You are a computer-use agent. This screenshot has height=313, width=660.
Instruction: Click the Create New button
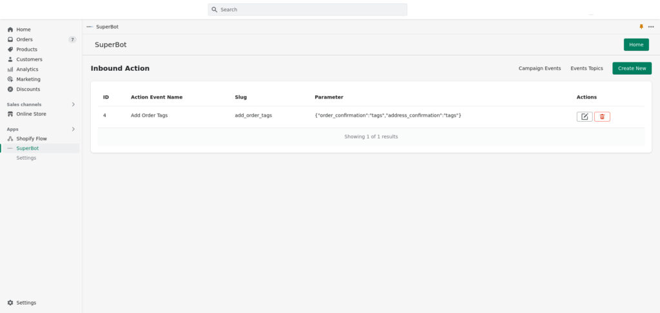click(632, 68)
